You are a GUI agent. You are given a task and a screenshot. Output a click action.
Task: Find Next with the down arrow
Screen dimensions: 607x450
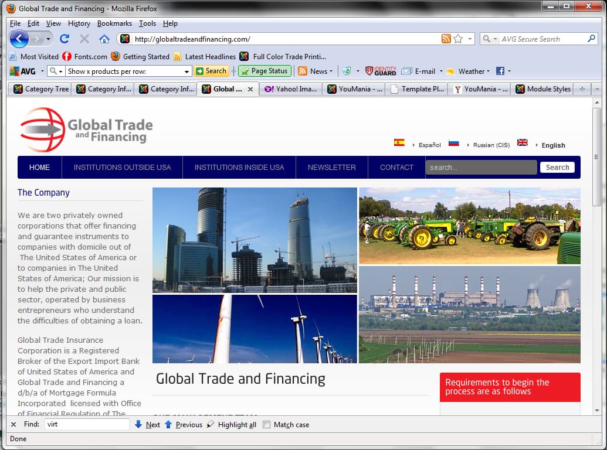pyautogui.click(x=138, y=424)
